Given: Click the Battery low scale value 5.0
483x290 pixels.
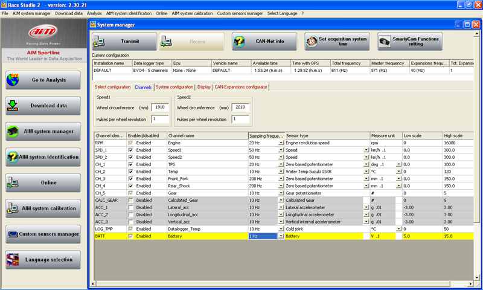Looking at the screenshot, I should pyautogui.click(x=422, y=236).
